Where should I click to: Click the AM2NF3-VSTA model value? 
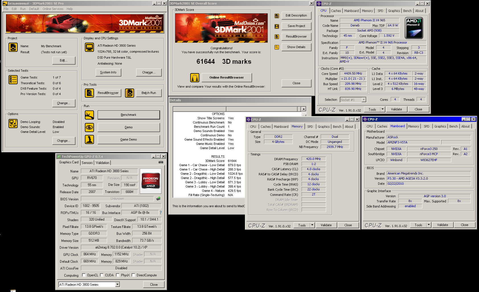(414, 143)
